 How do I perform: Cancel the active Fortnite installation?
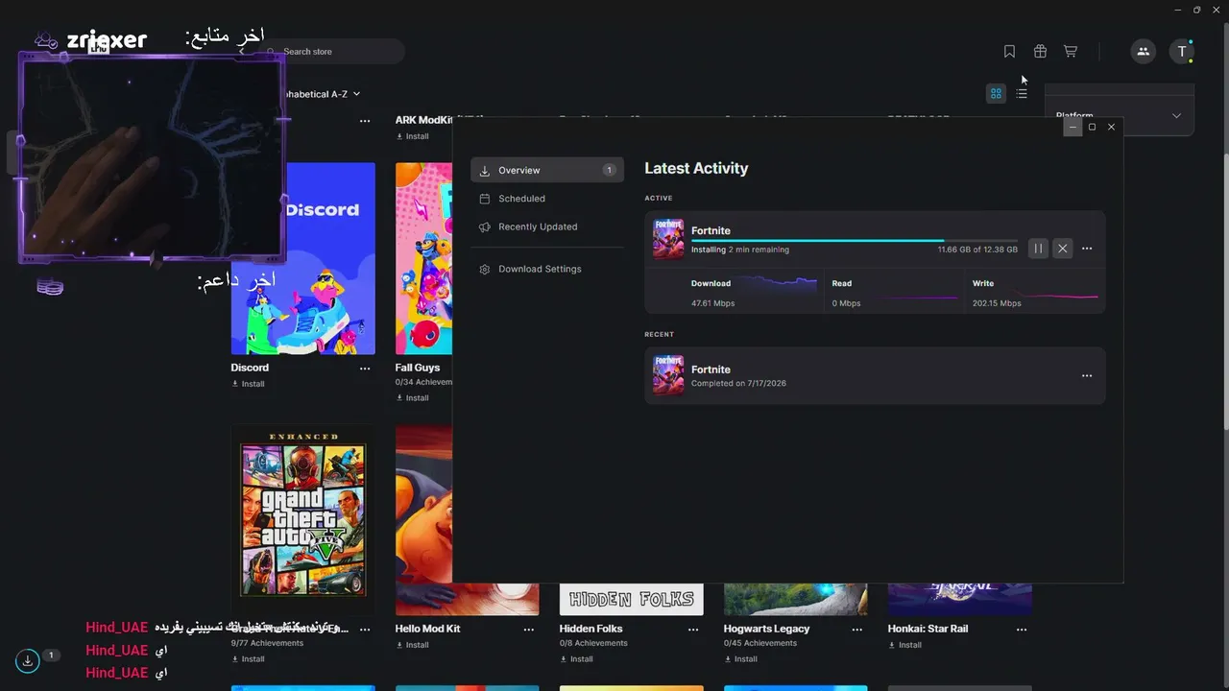click(x=1062, y=249)
